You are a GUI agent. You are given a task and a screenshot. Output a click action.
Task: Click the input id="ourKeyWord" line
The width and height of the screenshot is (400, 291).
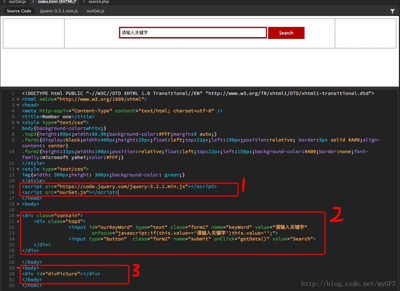(x=188, y=227)
